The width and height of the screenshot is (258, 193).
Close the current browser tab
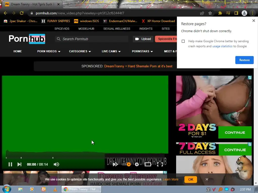click(58, 4)
